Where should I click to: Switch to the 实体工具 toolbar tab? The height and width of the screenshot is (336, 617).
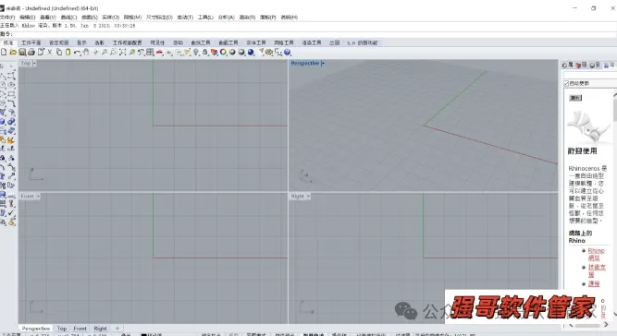[256, 42]
